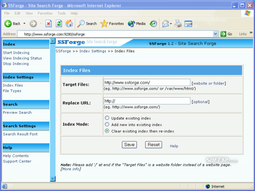Click the Stop Indexing link
Viewport: 255px width, 191px height.
point(16,64)
